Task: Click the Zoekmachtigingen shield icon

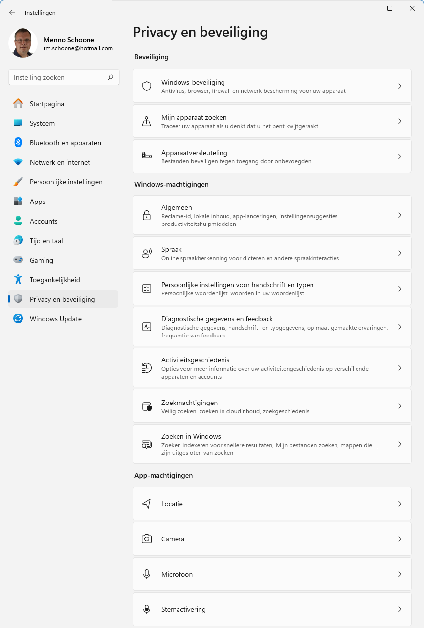Action: (147, 406)
